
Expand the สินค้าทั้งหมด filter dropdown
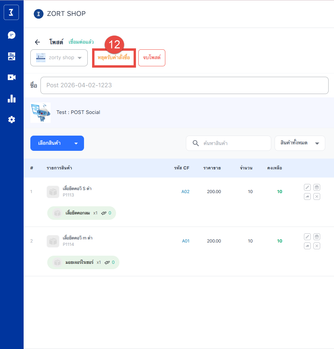(300, 143)
